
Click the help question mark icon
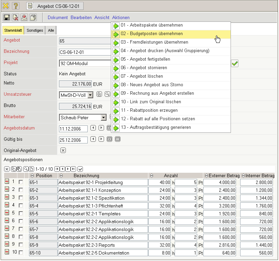tap(16, 6)
